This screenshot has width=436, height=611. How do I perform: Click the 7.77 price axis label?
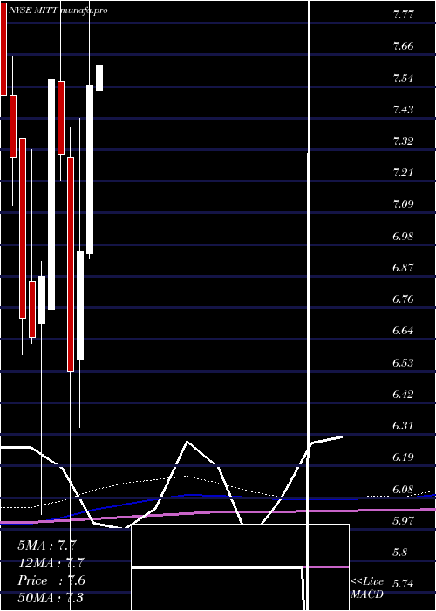[x=403, y=16]
